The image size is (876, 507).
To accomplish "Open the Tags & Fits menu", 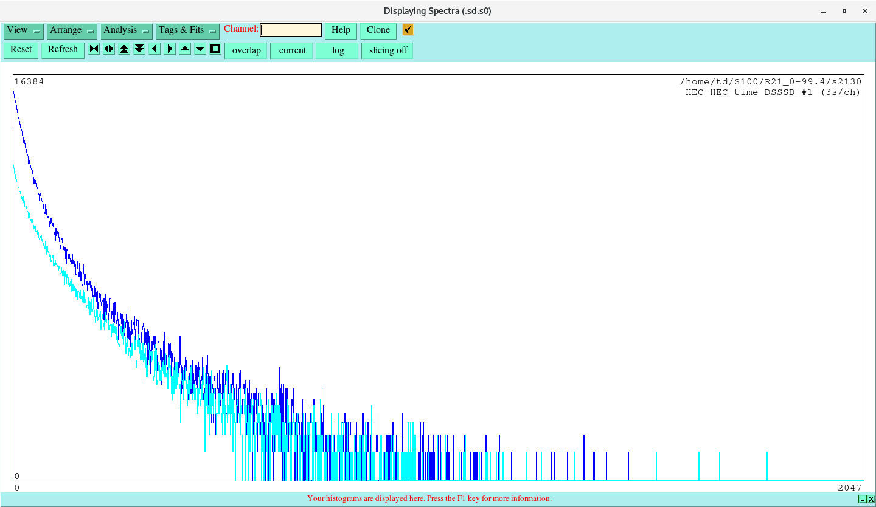I will click(x=187, y=30).
